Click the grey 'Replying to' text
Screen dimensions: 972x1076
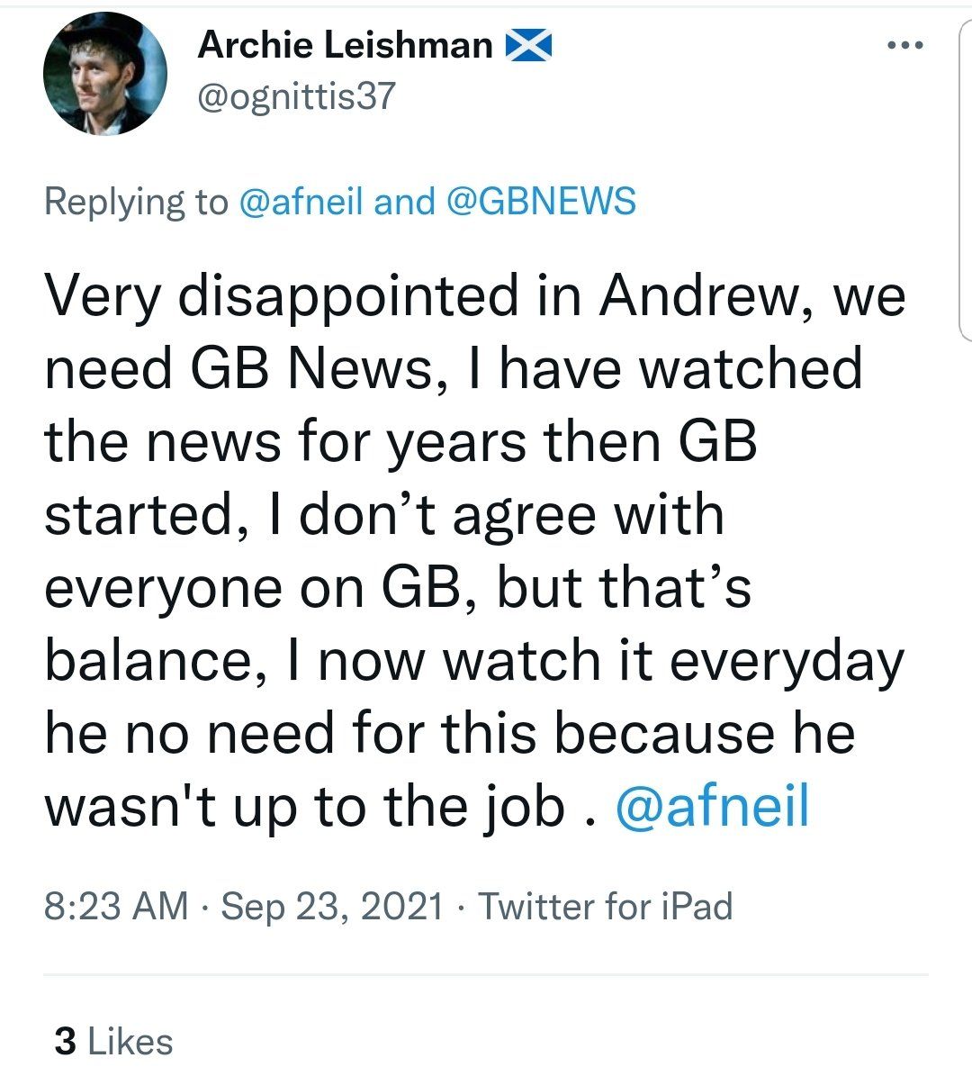pos(136,201)
